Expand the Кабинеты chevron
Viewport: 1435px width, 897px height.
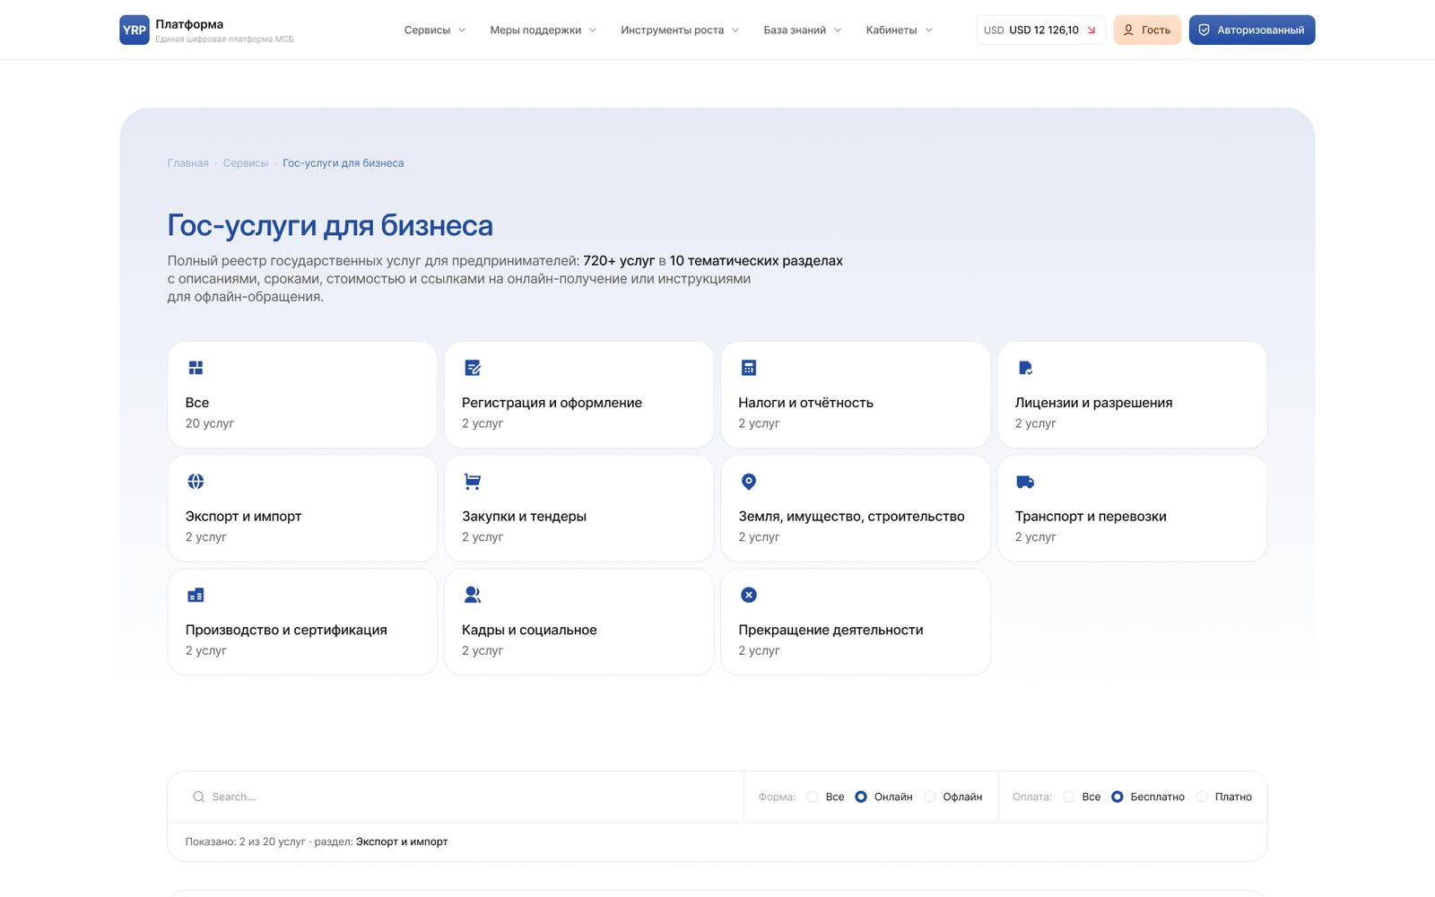pos(929,30)
